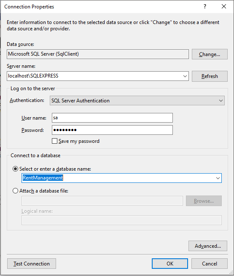Click the Data source text field

98,54
